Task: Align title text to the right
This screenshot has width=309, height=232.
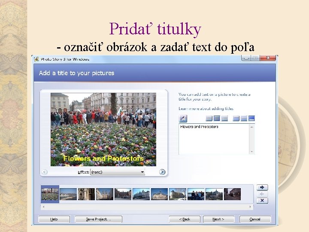Action: click(224, 119)
